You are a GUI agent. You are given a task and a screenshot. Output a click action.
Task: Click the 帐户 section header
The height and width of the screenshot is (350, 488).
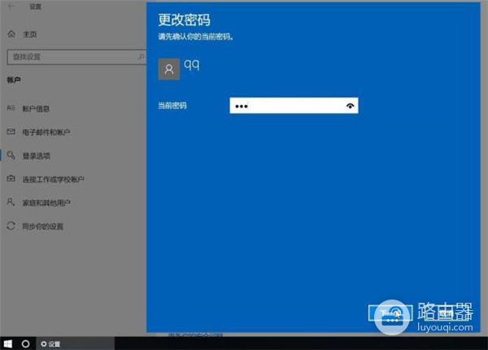click(14, 80)
